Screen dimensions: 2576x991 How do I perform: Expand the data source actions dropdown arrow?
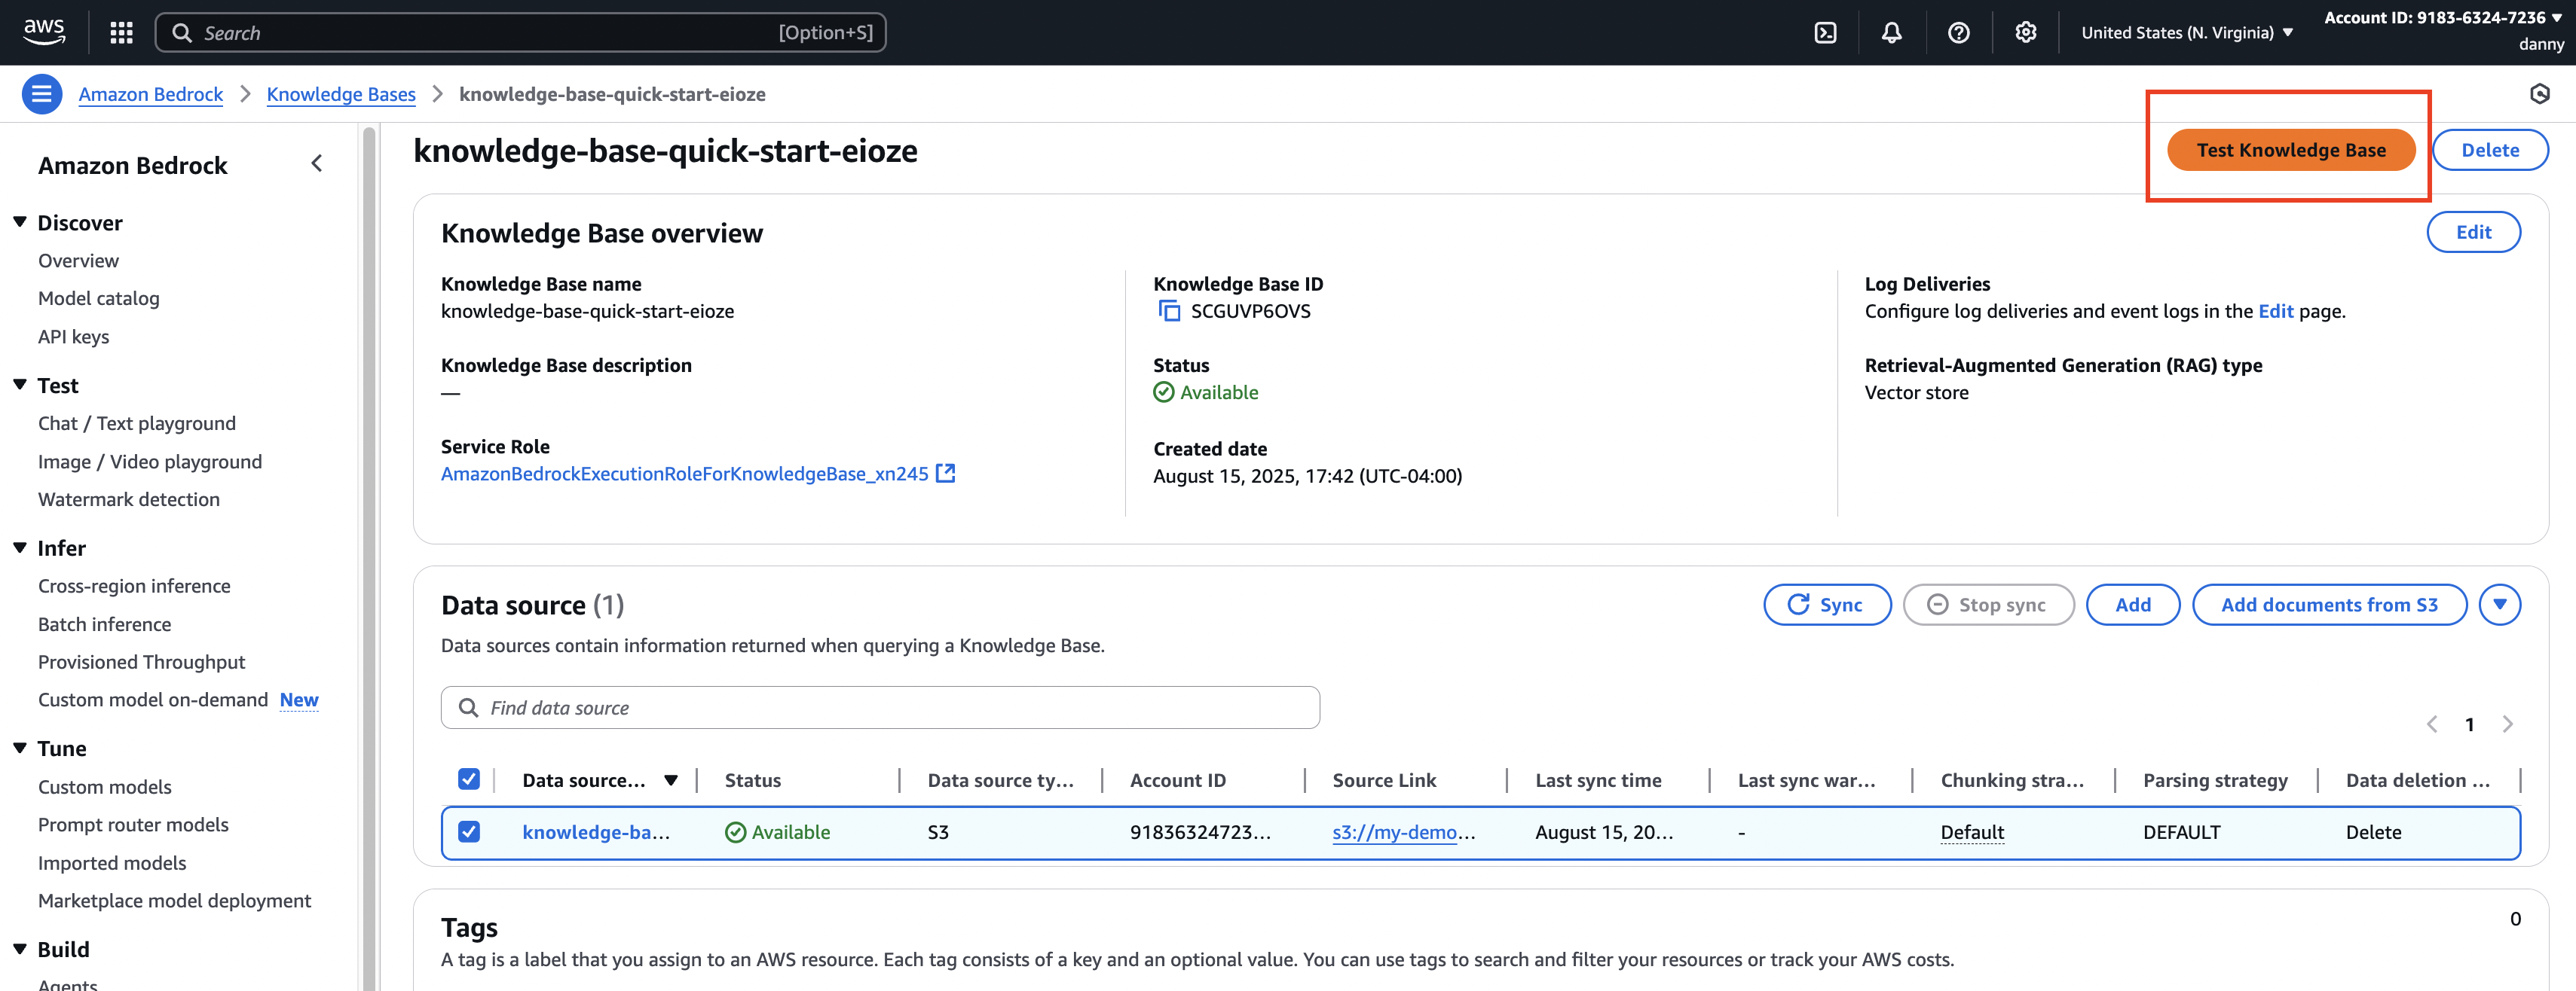click(2499, 605)
